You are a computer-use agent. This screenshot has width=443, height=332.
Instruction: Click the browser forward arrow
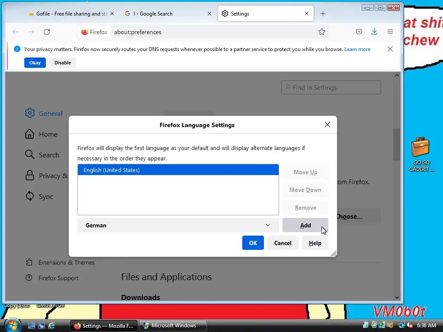31,32
